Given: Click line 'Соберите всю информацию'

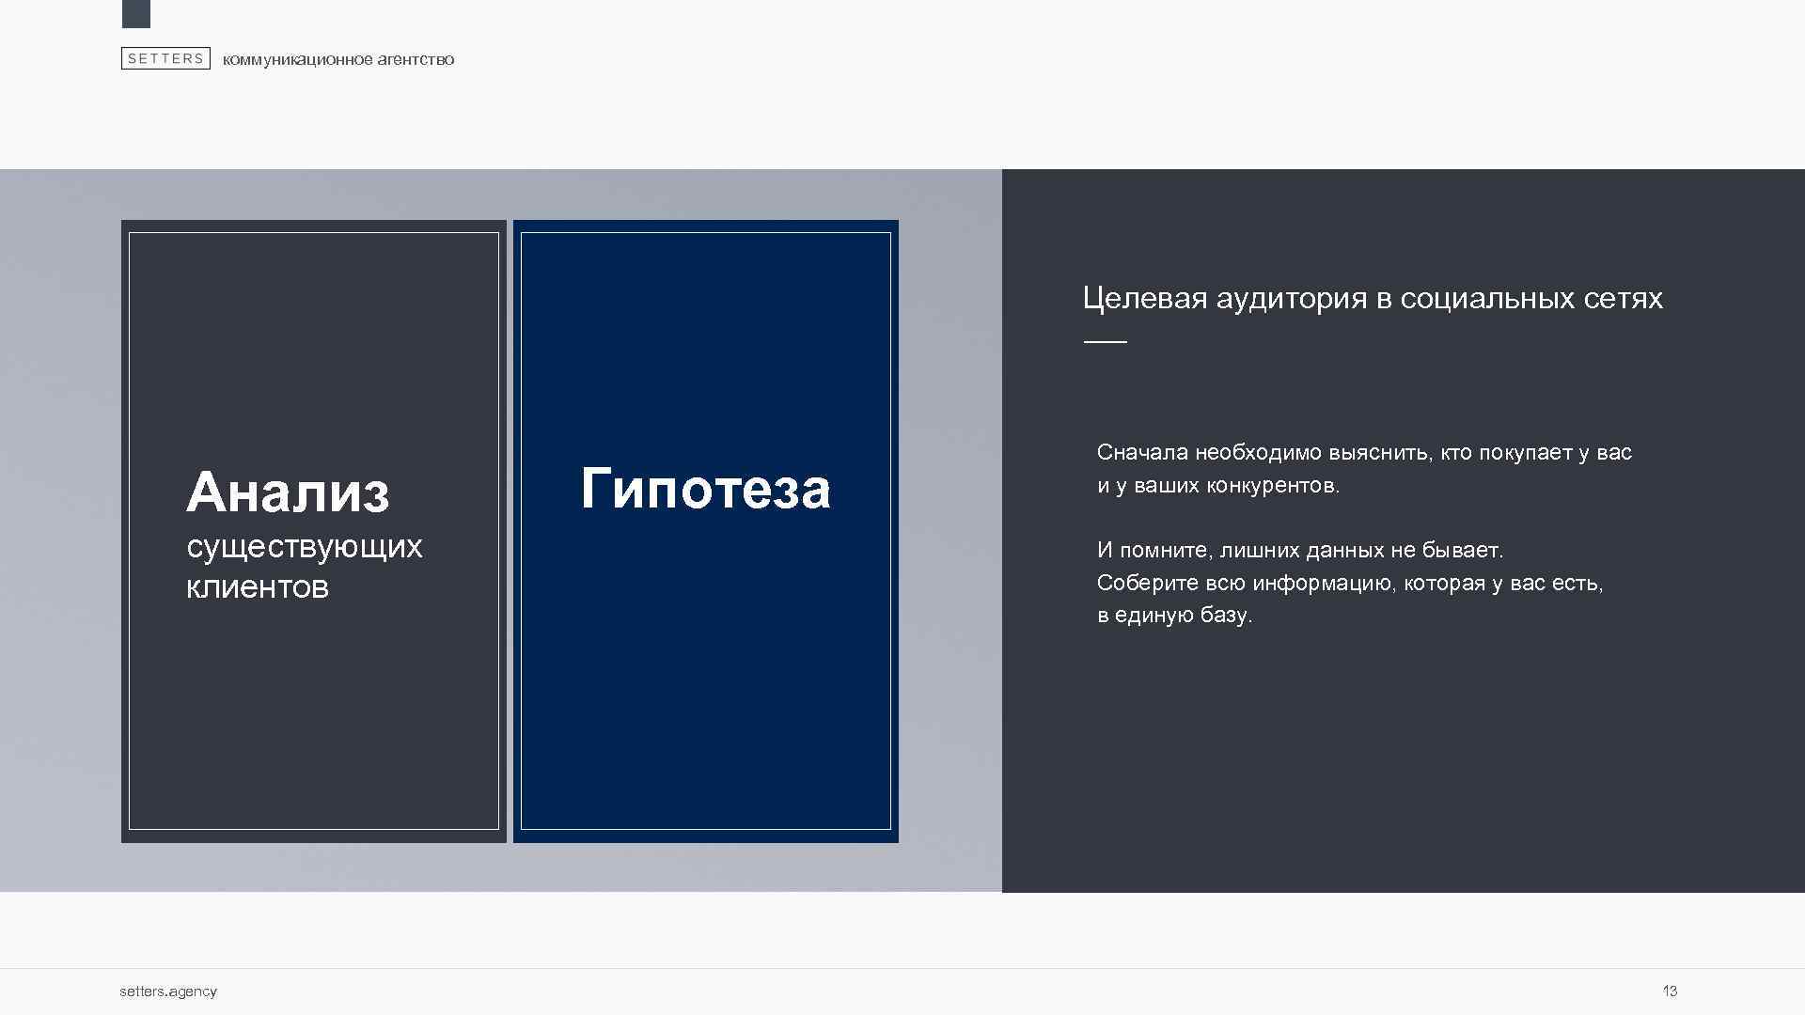Looking at the screenshot, I should [1349, 583].
